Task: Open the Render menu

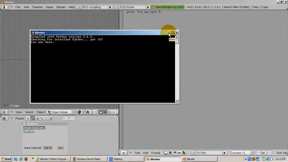Action: (61, 7)
